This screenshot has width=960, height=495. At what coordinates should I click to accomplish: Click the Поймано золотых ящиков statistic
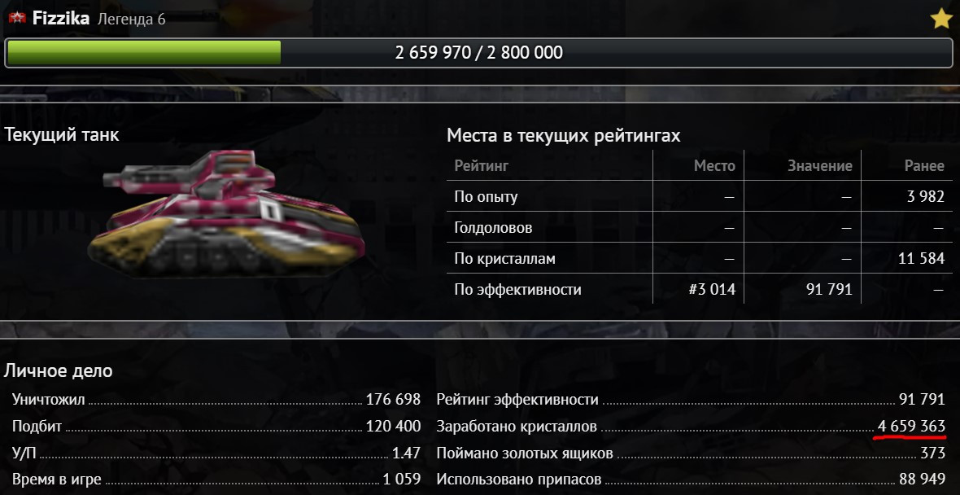(x=691, y=453)
